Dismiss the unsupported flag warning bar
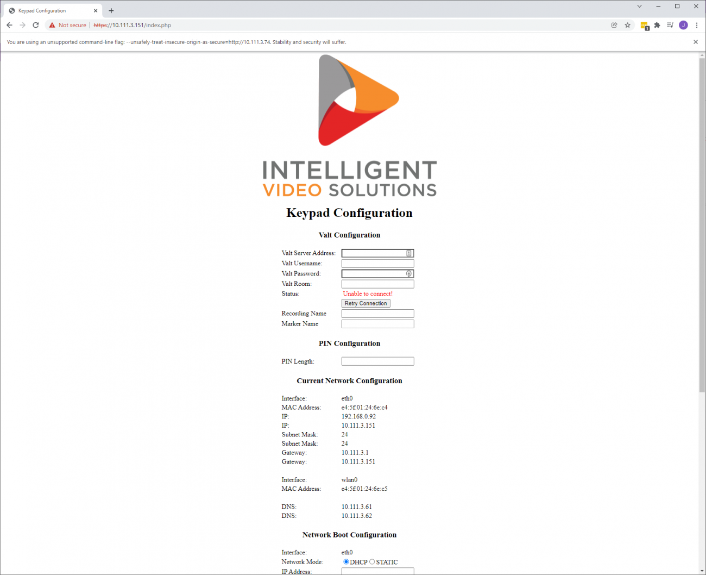Viewport: 706px width, 575px height. pyautogui.click(x=696, y=42)
